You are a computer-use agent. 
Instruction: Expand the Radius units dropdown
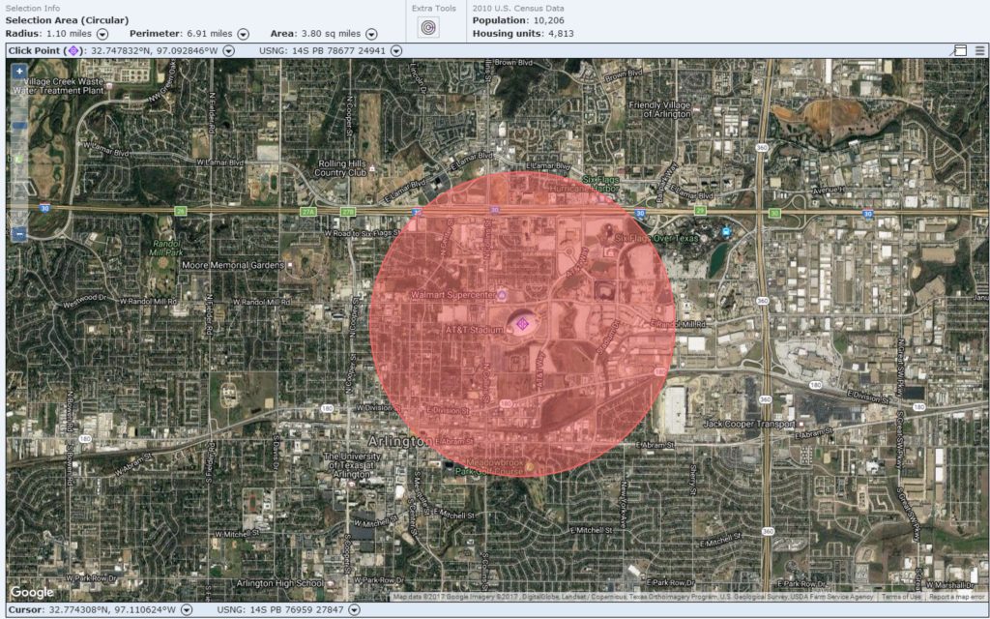tap(102, 34)
